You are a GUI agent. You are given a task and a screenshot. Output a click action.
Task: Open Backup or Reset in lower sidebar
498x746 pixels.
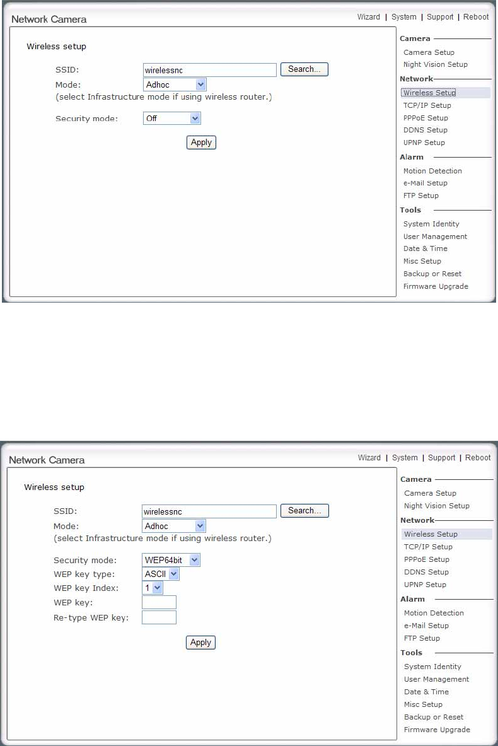[x=434, y=717]
